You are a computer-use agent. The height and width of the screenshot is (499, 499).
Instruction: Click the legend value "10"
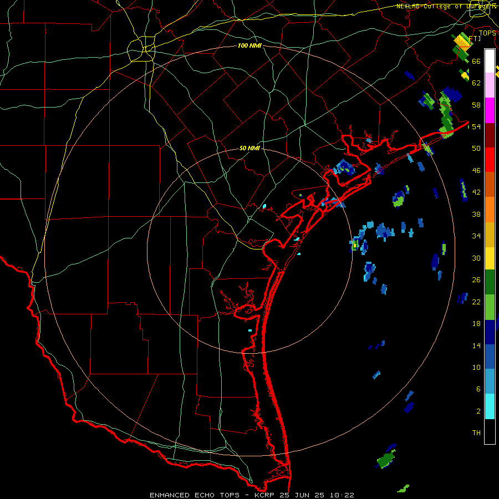pos(476,368)
